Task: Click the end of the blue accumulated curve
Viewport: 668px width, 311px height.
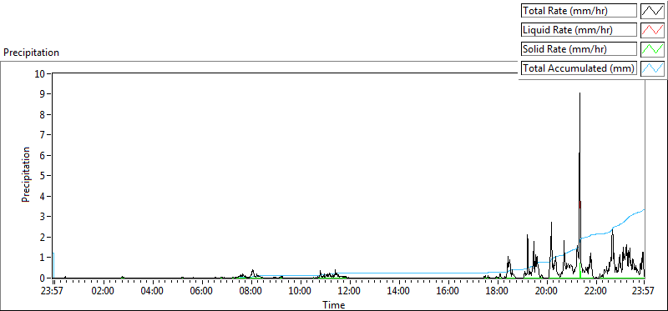Action: point(644,209)
